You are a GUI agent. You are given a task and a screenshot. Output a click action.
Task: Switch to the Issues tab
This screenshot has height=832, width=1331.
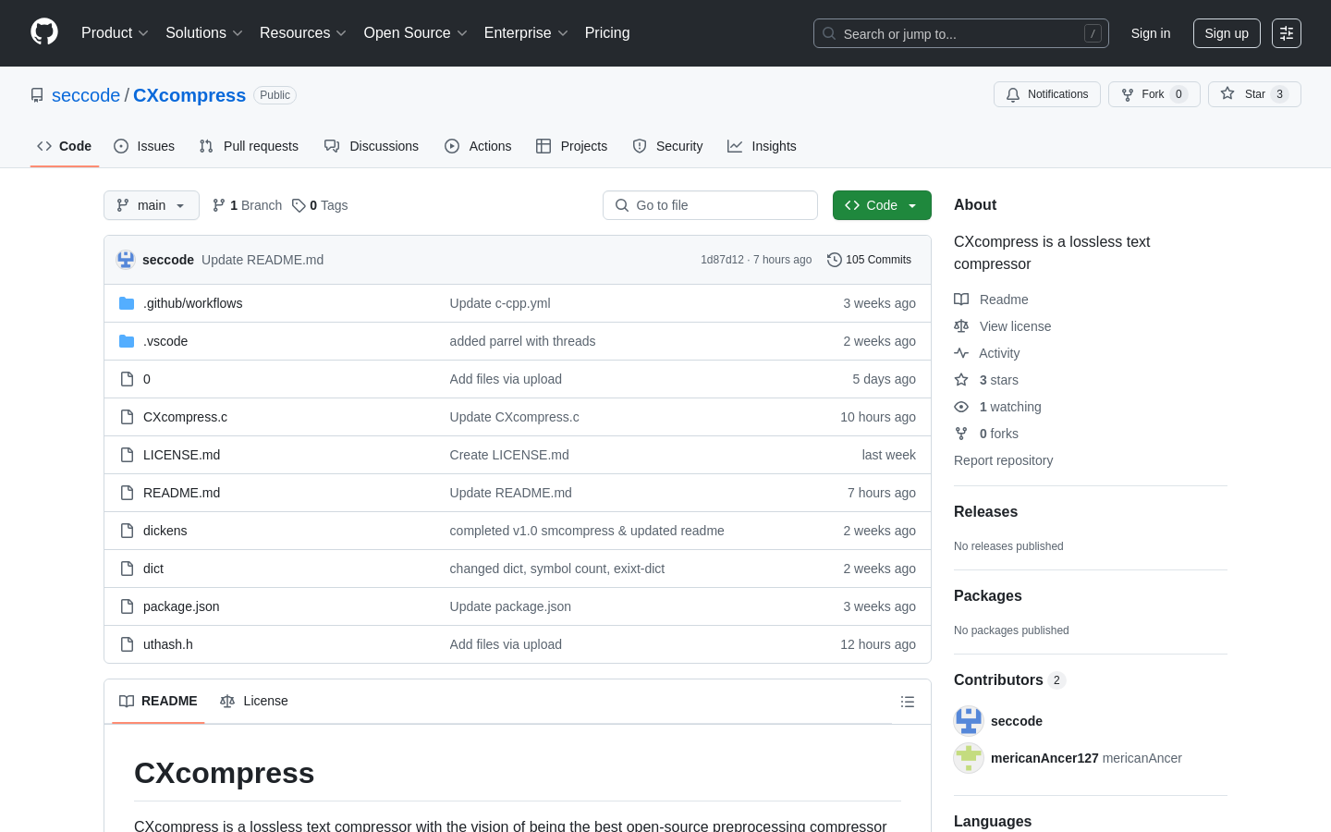(144, 146)
